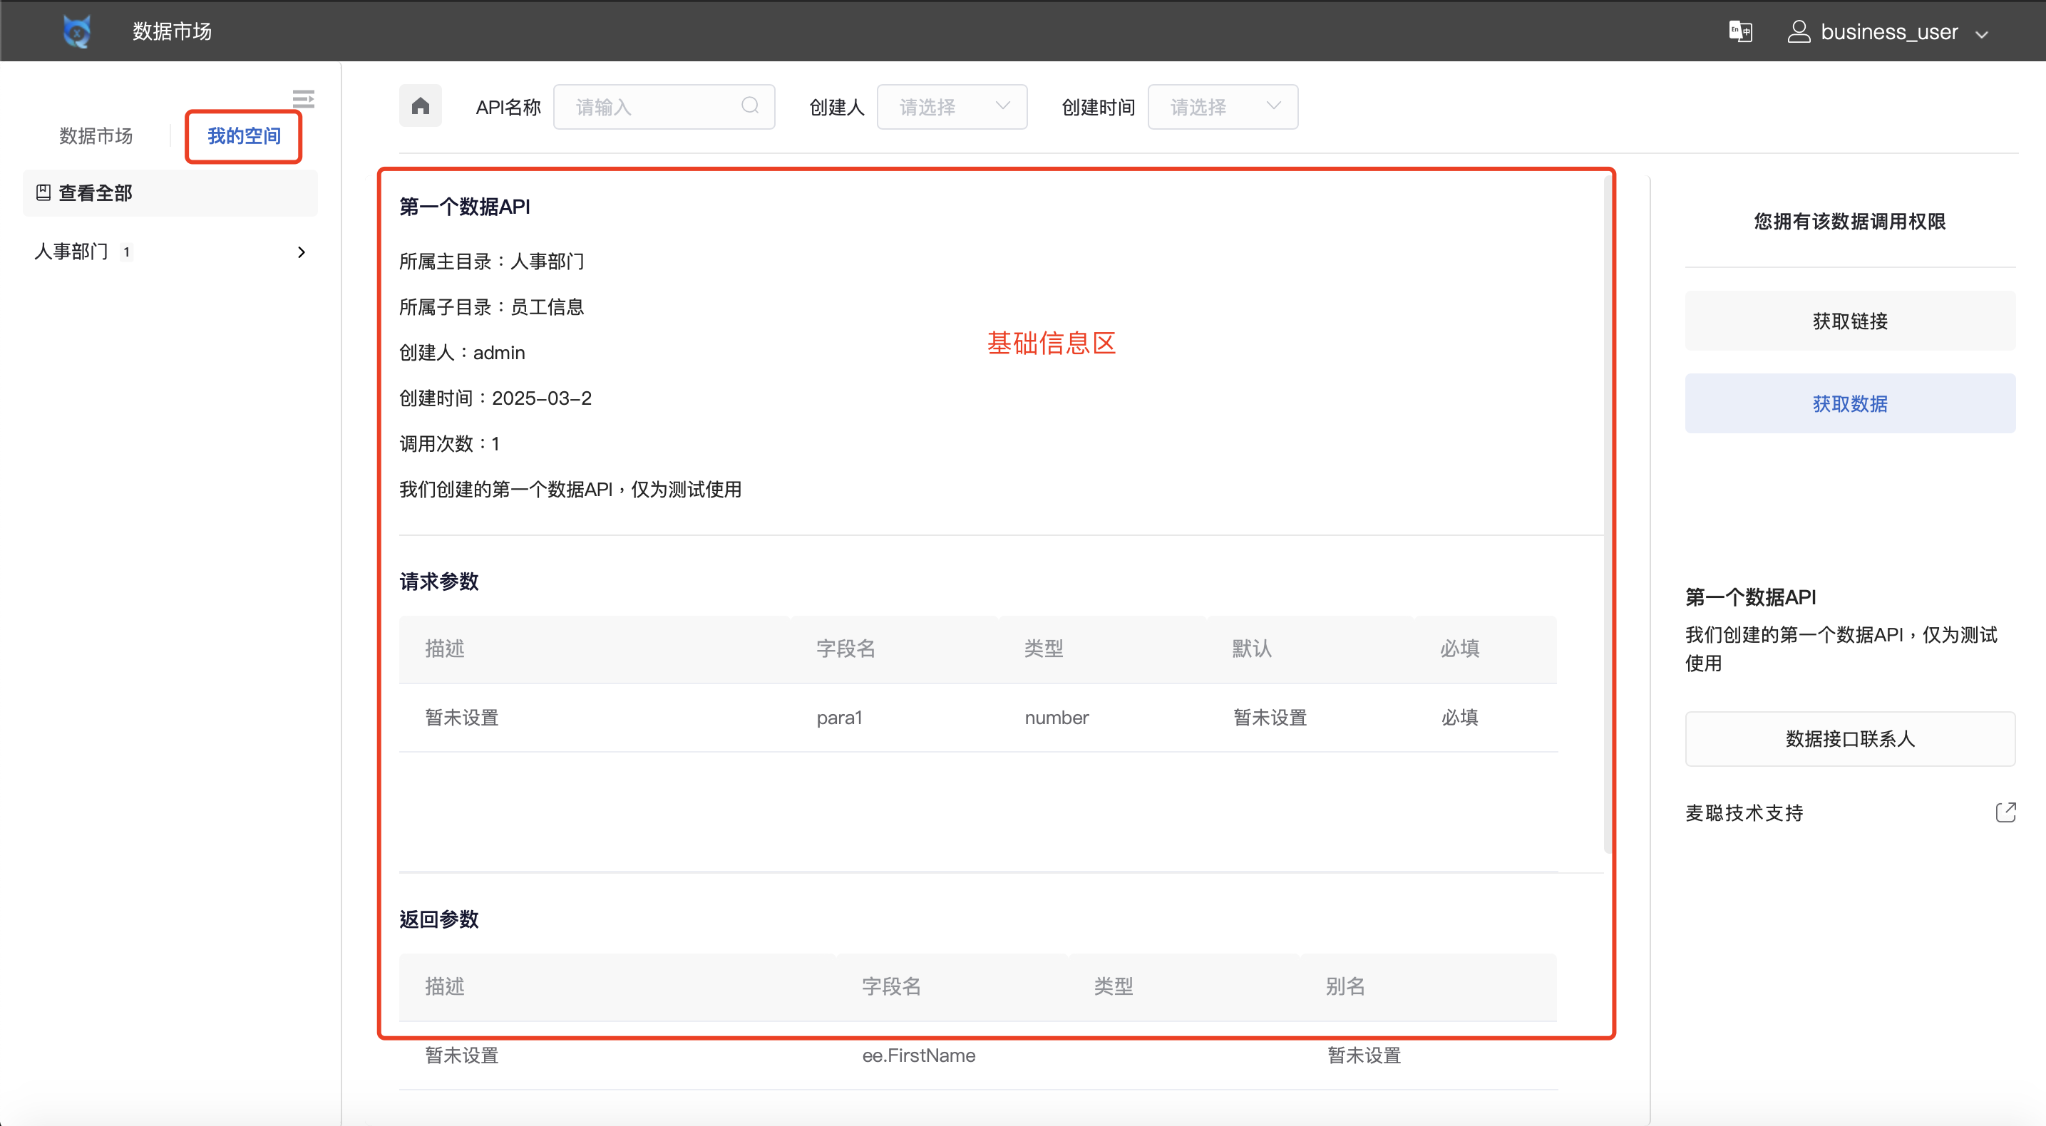Click the 获取链接 button
Screen dimensions: 2046x1126
pyautogui.click(x=1850, y=321)
